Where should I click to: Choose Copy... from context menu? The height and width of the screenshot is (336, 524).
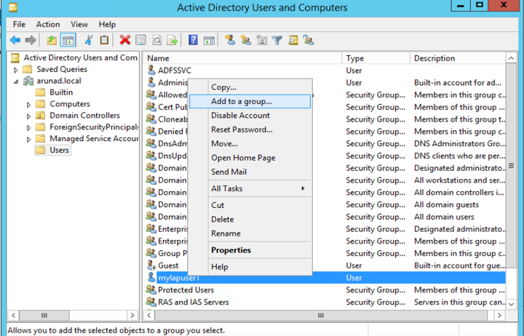point(250,87)
